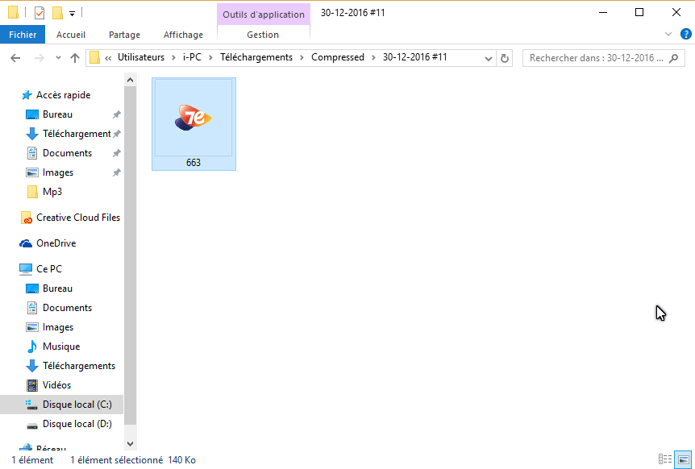695x469 pixels.
Task: Open Bureau under Accès rapide
Action: pyautogui.click(x=57, y=114)
